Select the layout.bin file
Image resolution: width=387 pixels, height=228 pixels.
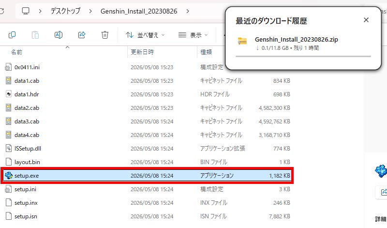(x=147, y=162)
